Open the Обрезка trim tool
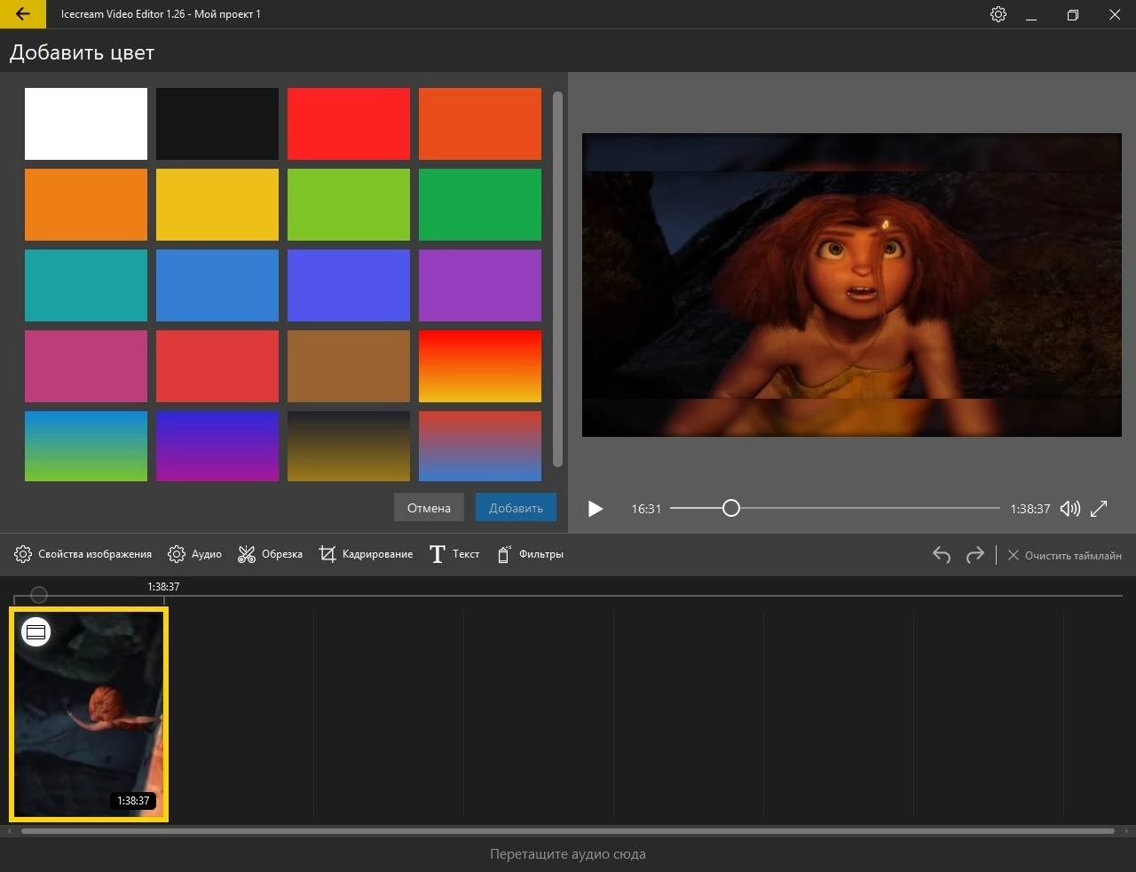This screenshot has height=872, width=1136. click(270, 554)
